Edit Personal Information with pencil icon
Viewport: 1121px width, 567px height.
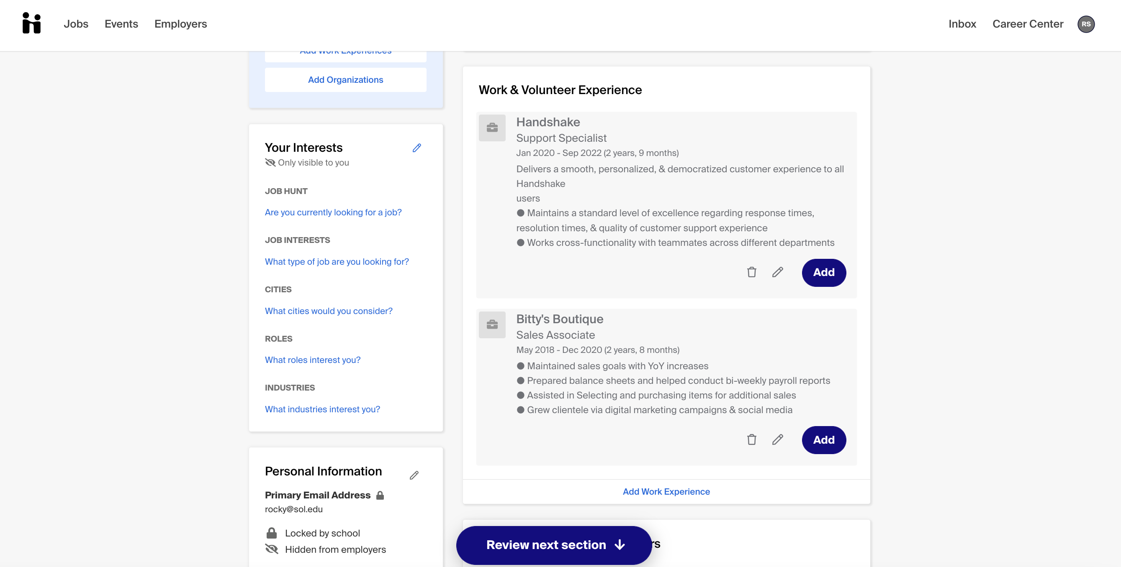point(414,475)
